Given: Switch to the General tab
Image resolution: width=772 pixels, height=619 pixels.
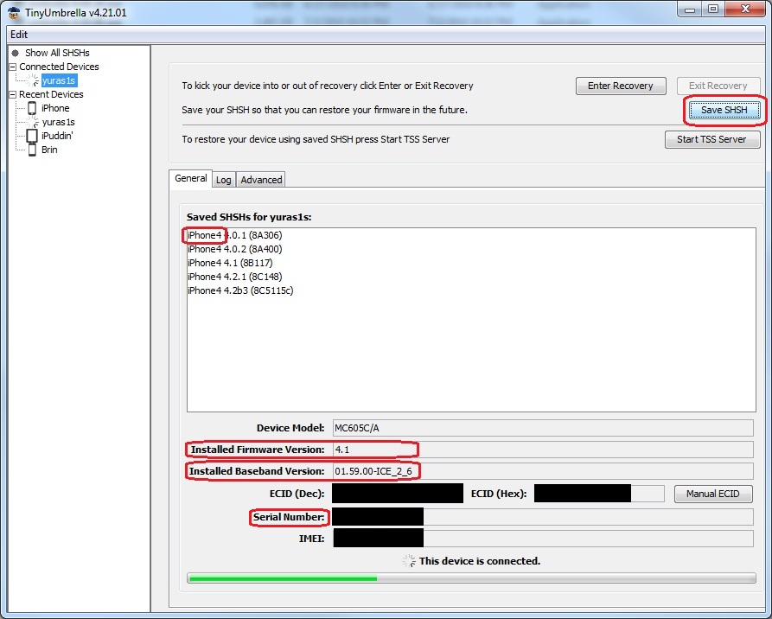Looking at the screenshot, I should click(190, 178).
